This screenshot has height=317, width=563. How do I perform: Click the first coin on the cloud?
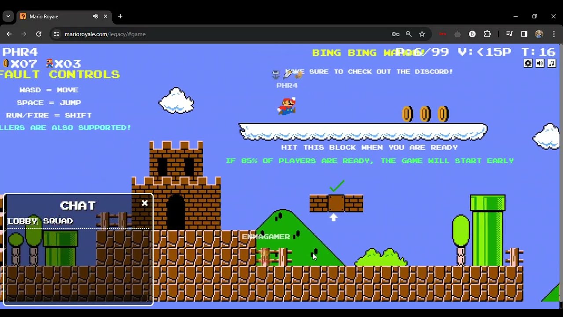tap(408, 114)
